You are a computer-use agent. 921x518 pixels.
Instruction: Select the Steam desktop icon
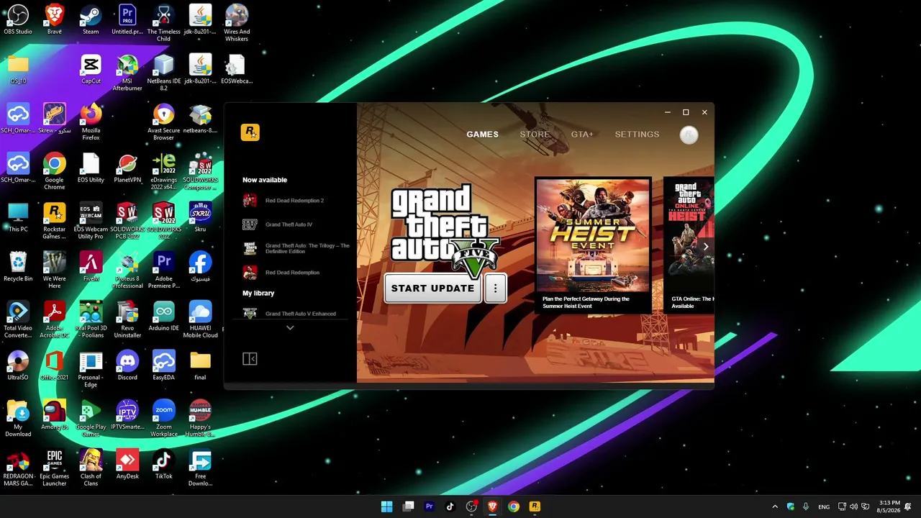tap(91, 19)
